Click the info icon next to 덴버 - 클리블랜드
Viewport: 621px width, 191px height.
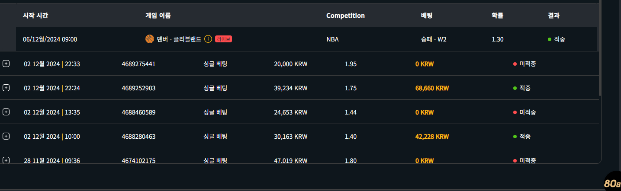point(208,39)
